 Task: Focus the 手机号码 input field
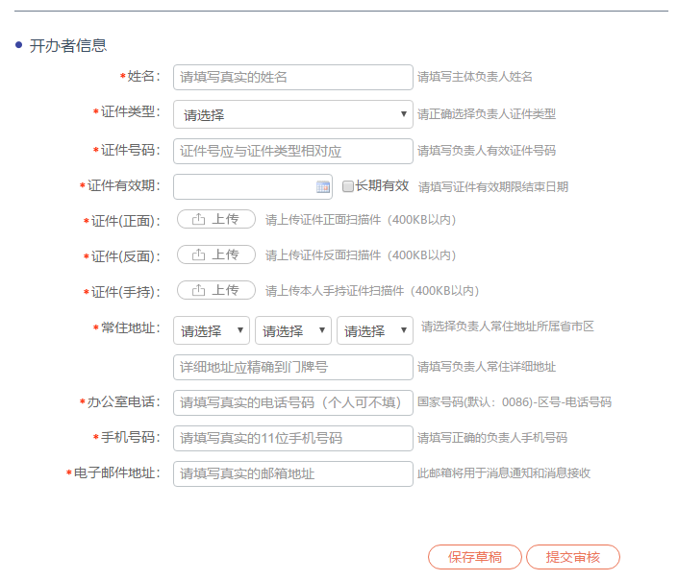pos(292,438)
